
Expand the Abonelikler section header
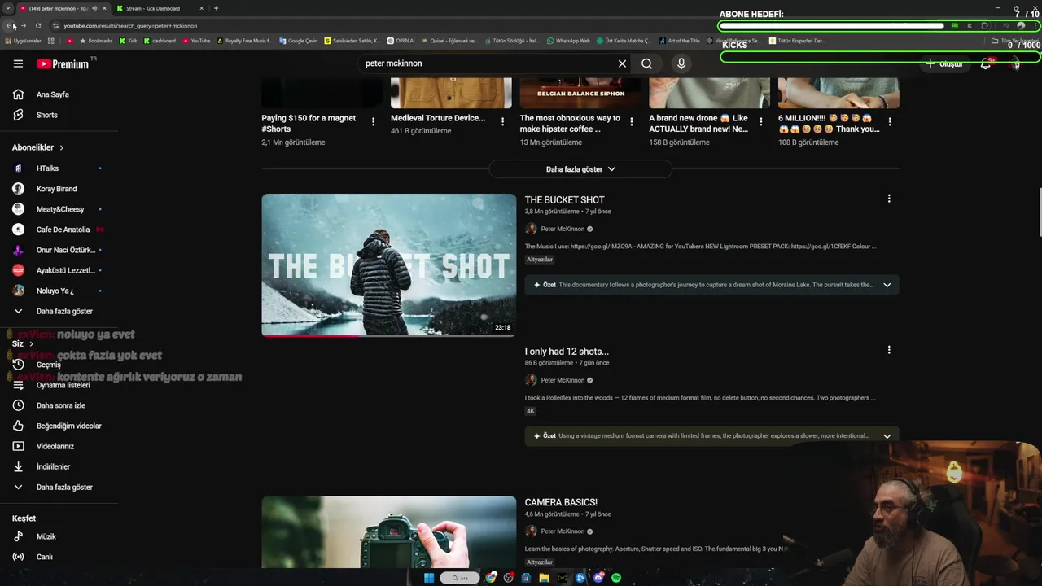click(x=38, y=147)
